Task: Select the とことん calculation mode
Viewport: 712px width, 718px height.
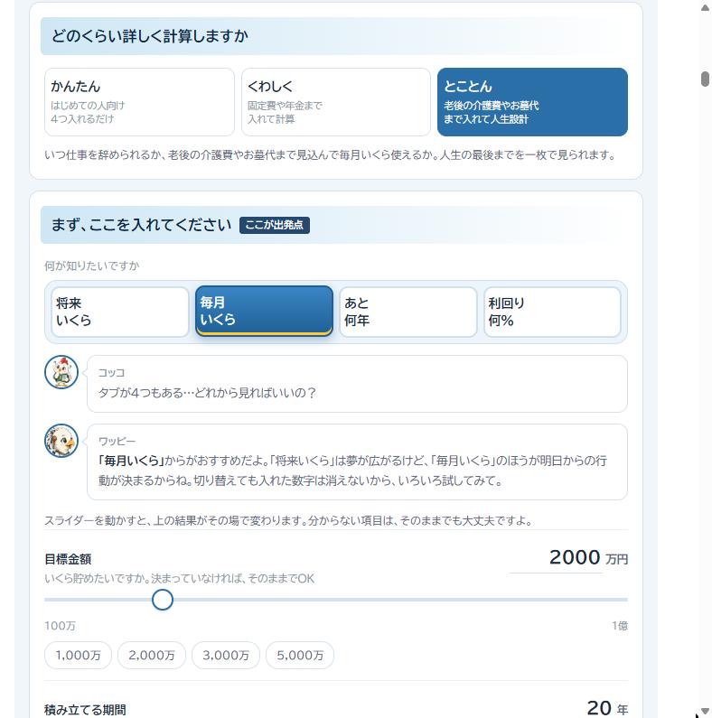Action: click(532, 102)
